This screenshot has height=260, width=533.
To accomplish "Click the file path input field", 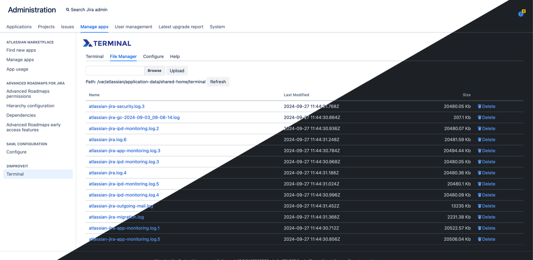I will pyautogui.click(x=115, y=70).
